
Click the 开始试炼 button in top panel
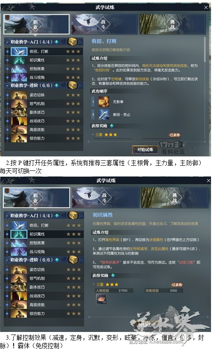(145, 150)
